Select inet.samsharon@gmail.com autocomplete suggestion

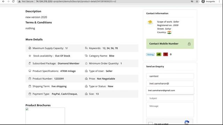[x=170, y=90]
